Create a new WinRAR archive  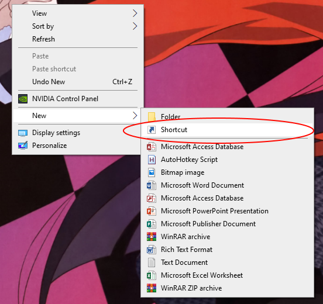click(x=227, y=237)
